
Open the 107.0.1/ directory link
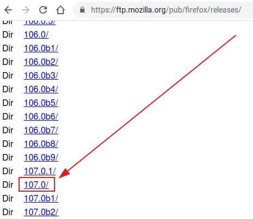coord(40,171)
